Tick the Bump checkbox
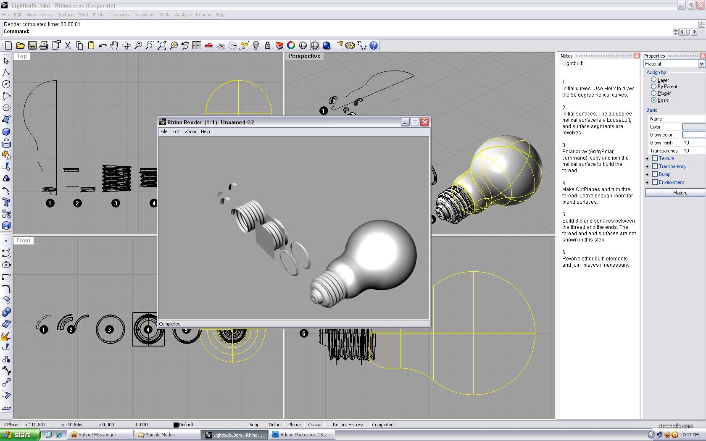 click(x=655, y=174)
